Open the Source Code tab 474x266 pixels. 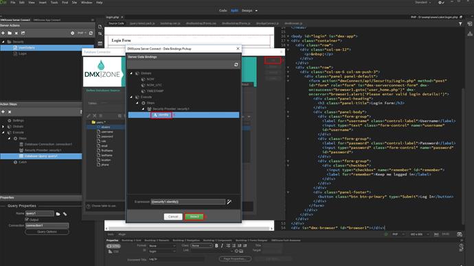point(116,23)
